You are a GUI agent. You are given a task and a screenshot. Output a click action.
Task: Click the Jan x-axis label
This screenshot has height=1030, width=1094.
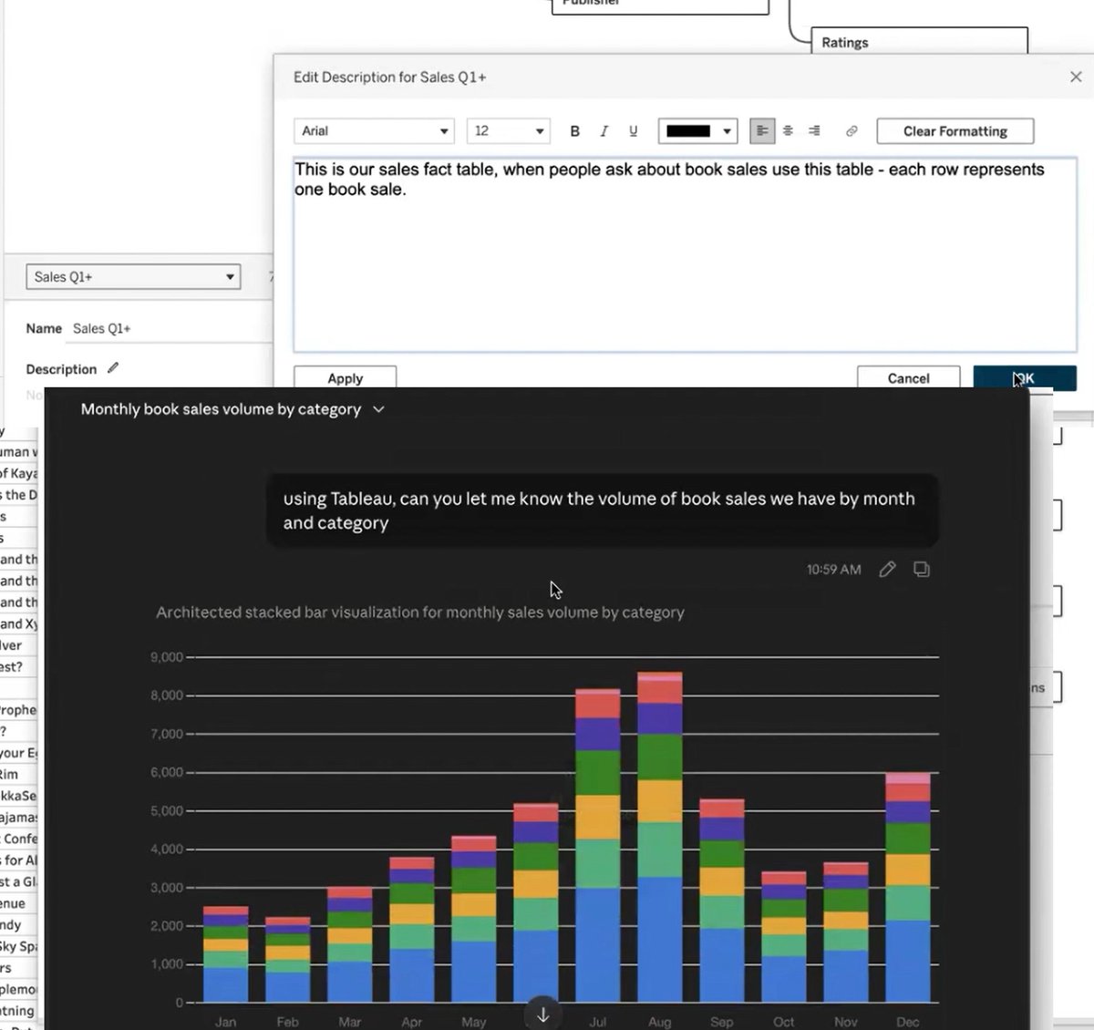pos(226,1022)
